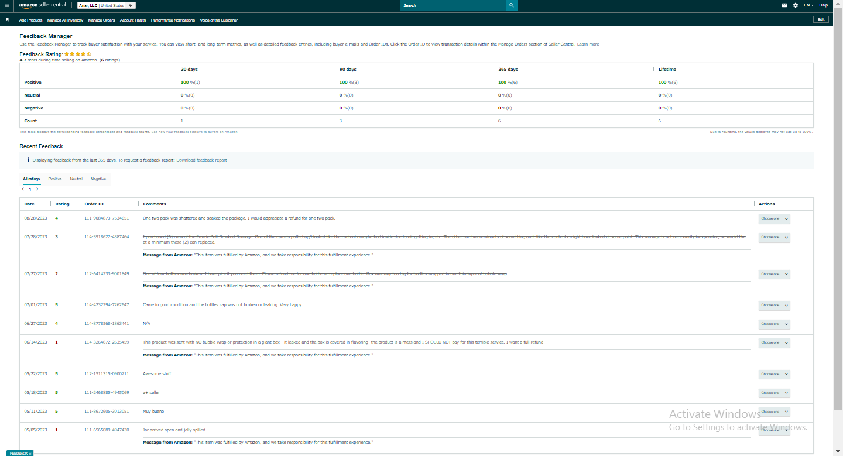843x456 pixels.
Task: Open the Help link
Action: coord(824,5)
